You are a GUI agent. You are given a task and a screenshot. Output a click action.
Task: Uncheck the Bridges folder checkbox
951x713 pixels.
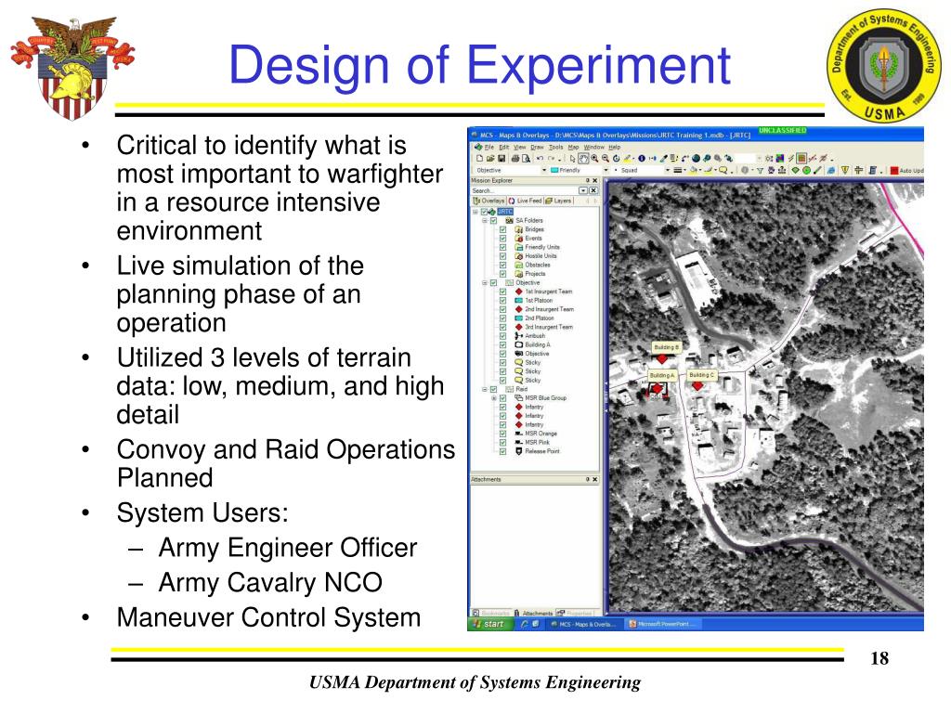tap(502, 230)
